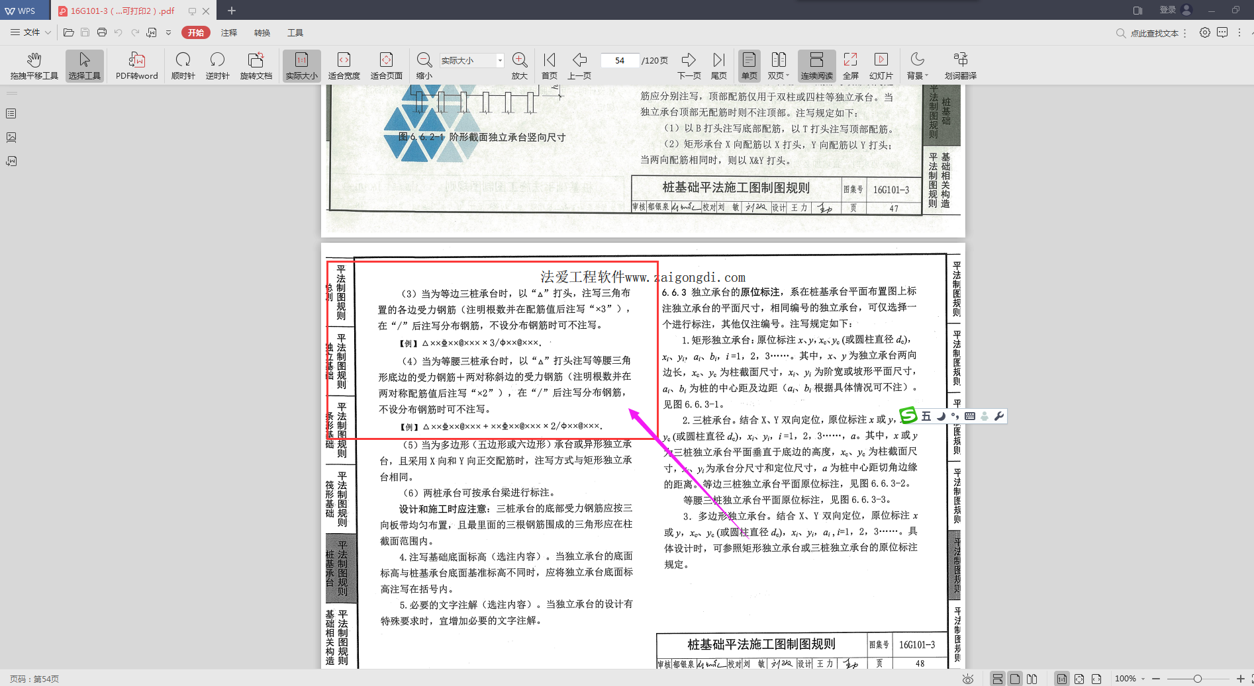Print the document via printer icon
This screenshot has width=1254, height=686.
coord(101,32)
